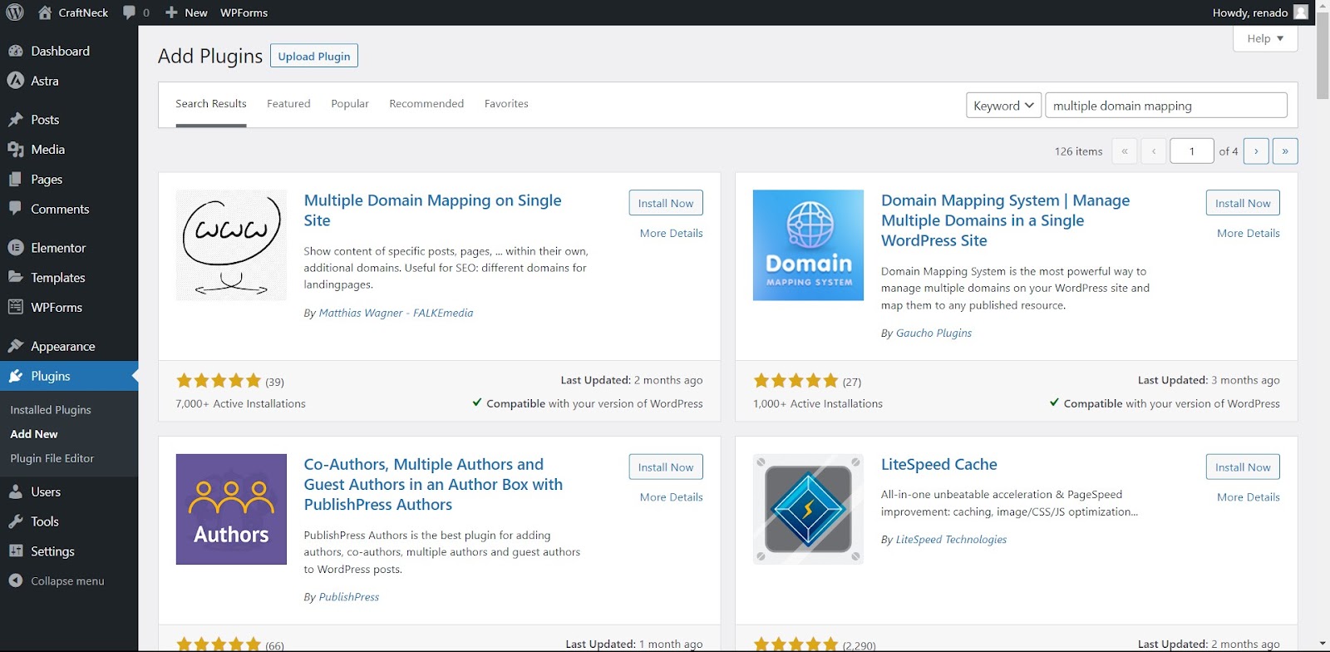Open the Domain Mapping System title link
Screen dimensions: 1330x652
click(x=1005, y=220)
